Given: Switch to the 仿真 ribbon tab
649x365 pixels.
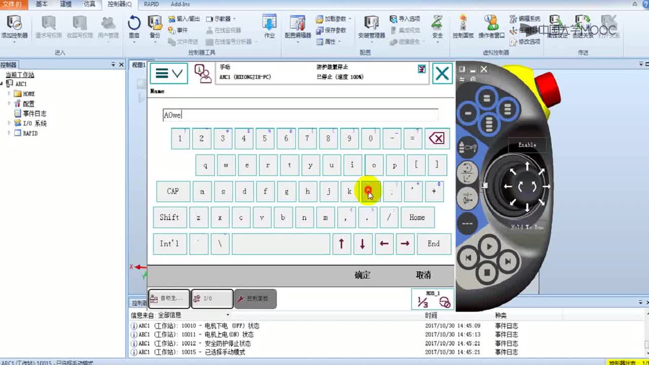Looking at the screenshot, I should 90,4.
